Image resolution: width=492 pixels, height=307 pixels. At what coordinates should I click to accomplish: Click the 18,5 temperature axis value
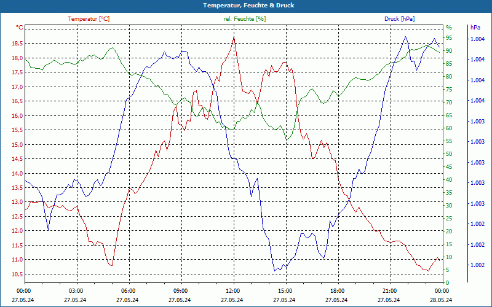click(x=17, y=44)
